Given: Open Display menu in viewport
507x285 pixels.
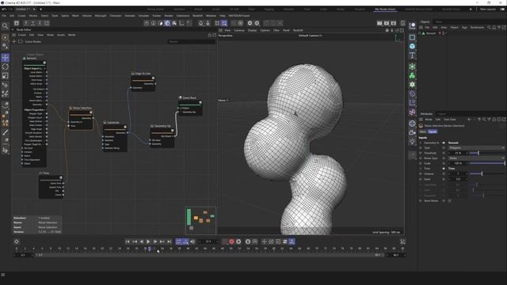Looking at the screenshot, I should 252,30.
